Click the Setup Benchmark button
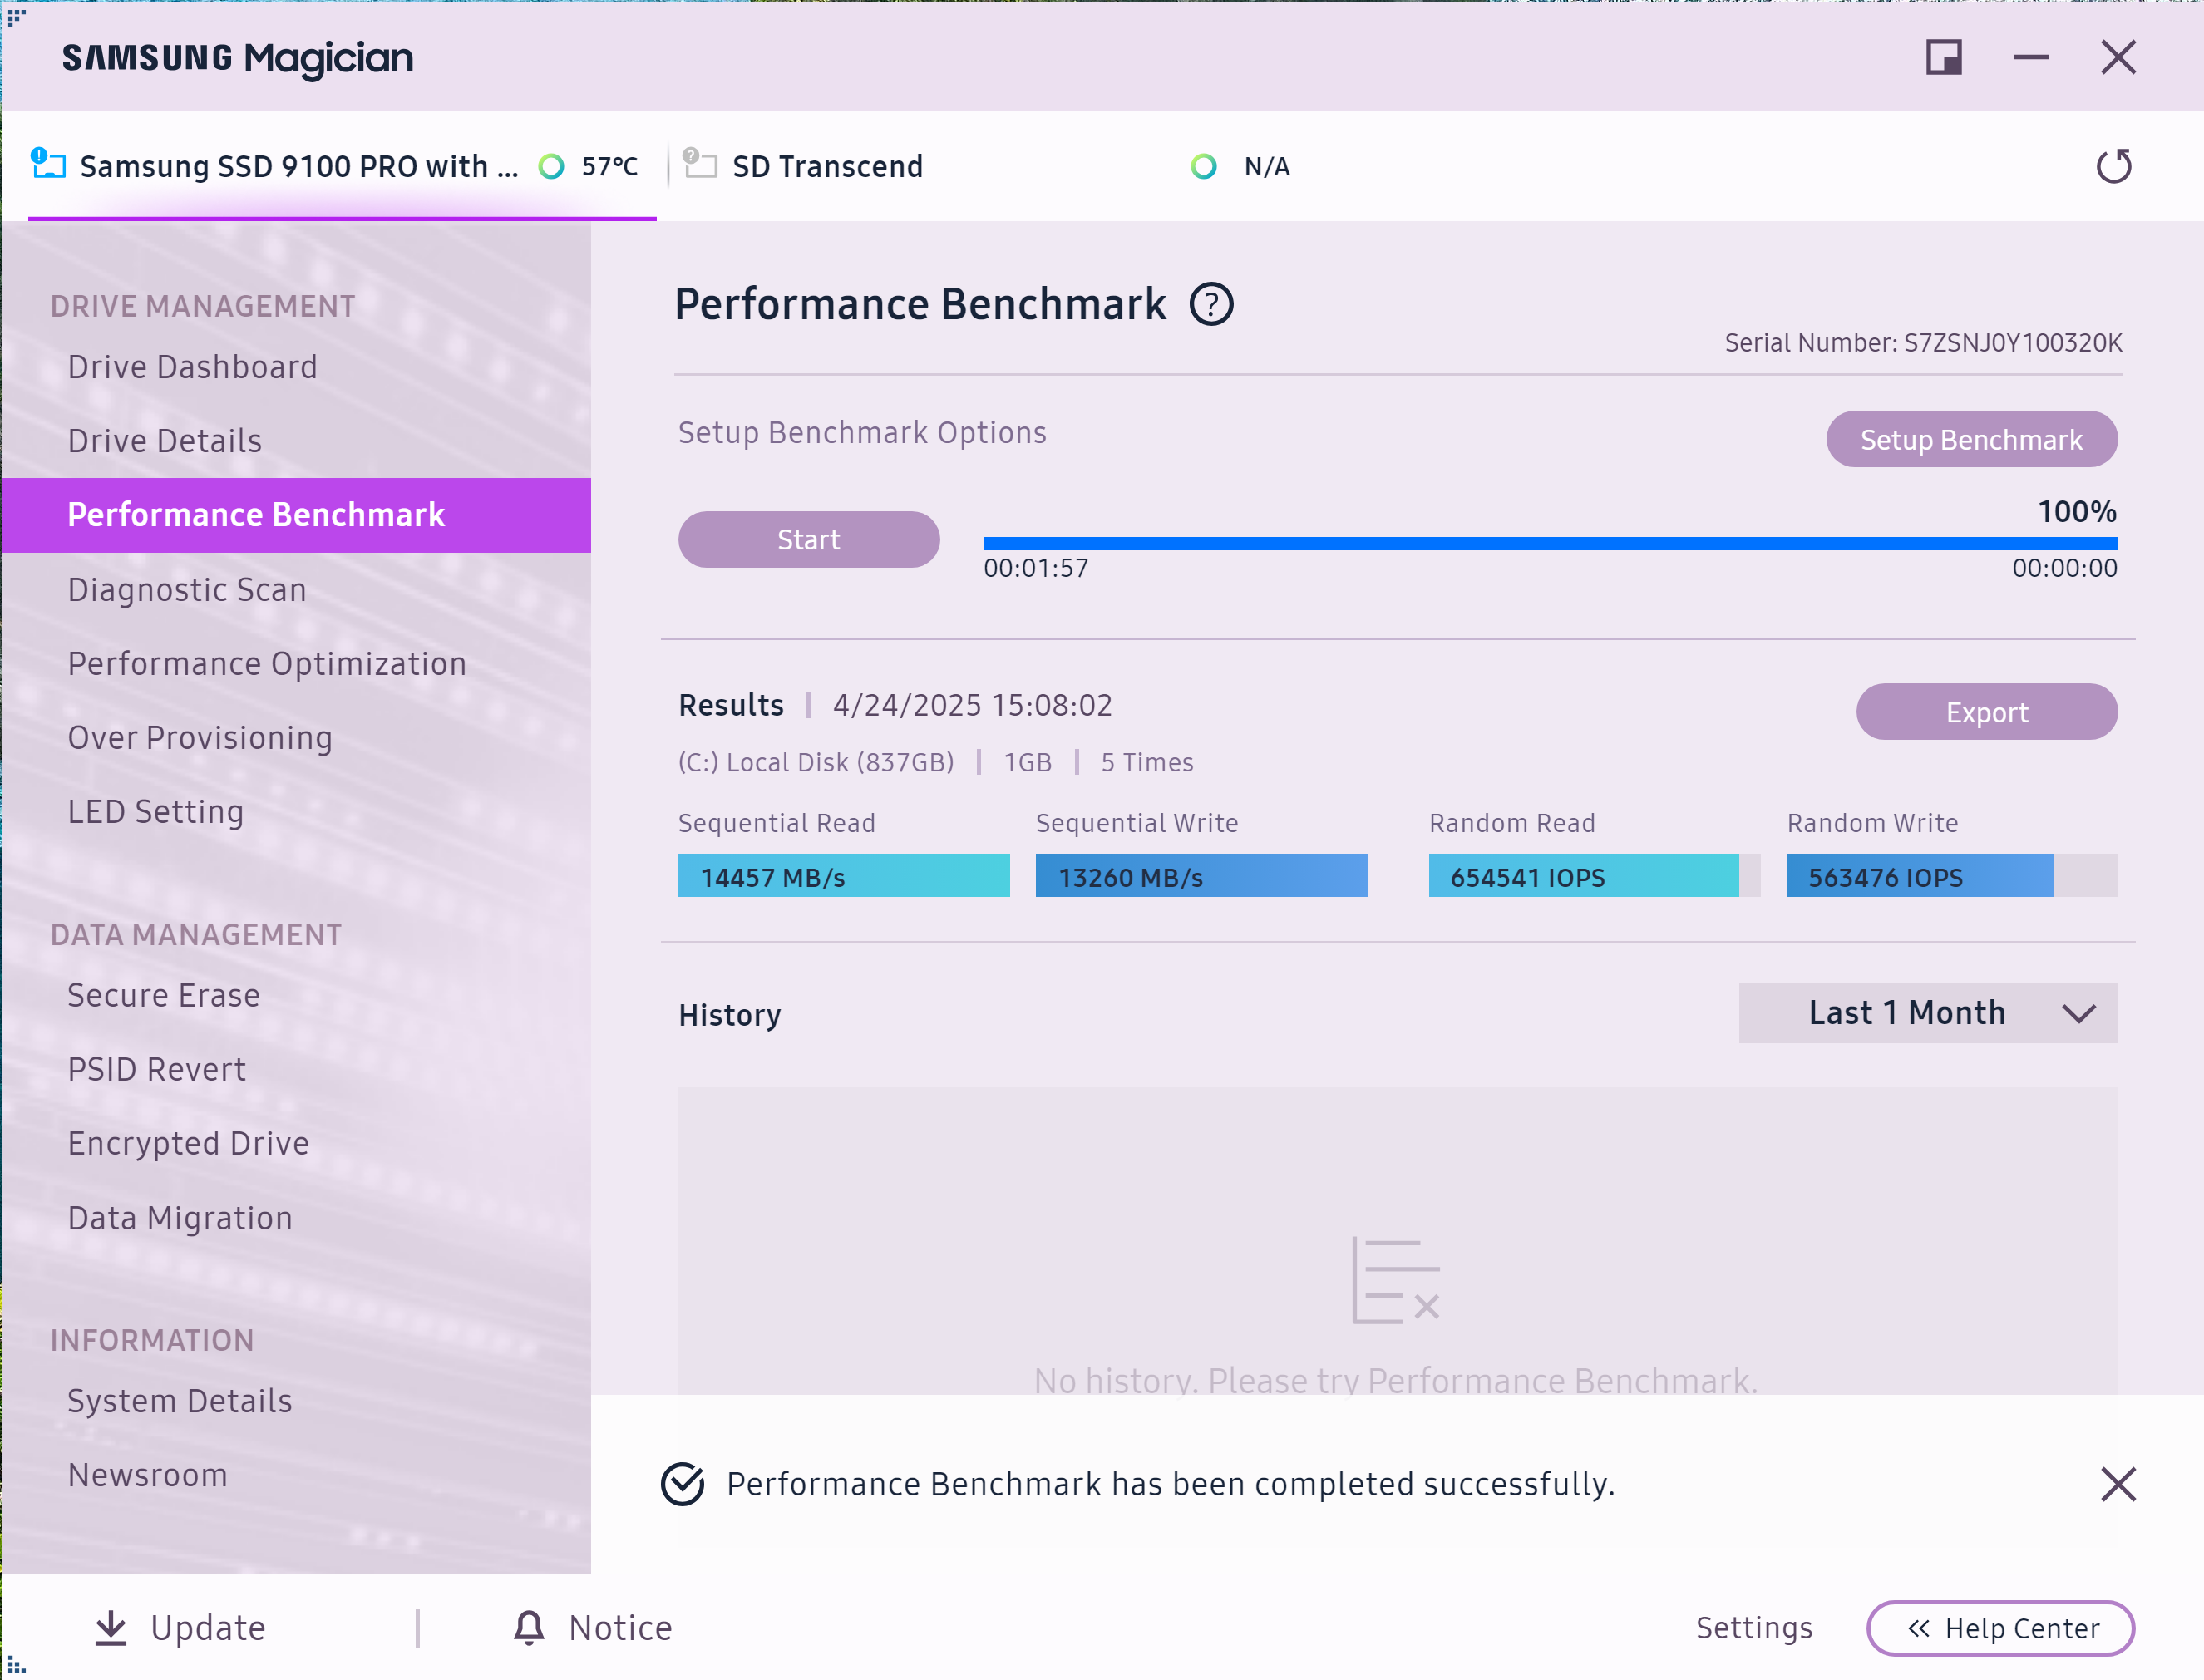Screen dimensions: 2204x1680 point(1971,439)
